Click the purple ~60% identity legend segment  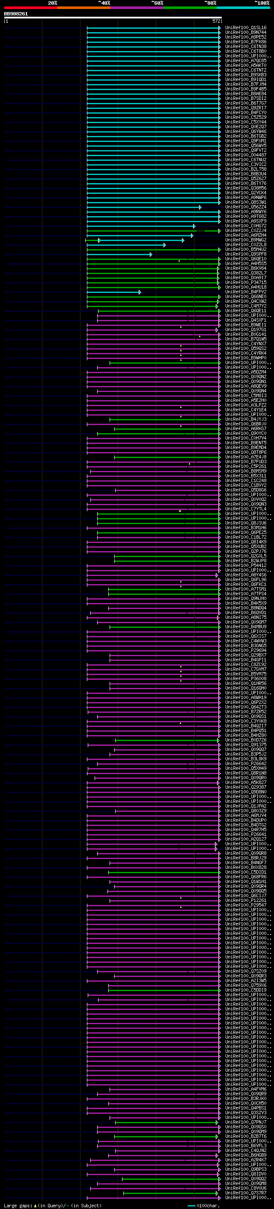(x=137, y=8)
